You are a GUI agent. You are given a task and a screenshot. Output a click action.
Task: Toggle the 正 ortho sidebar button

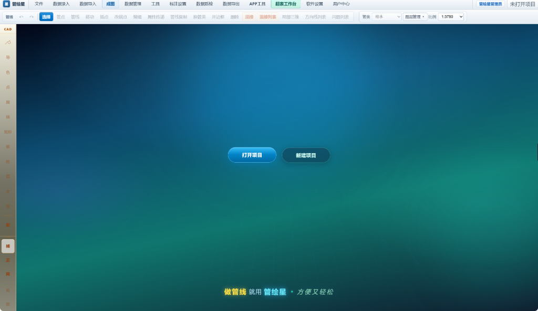tap(8, 260)
